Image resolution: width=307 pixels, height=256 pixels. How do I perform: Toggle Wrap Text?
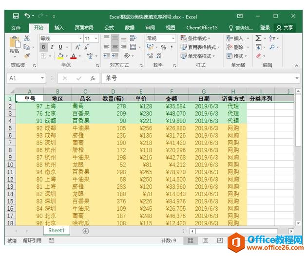133,38
